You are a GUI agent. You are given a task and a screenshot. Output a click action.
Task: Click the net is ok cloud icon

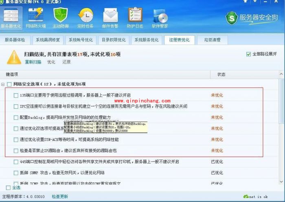coord(246,196)
